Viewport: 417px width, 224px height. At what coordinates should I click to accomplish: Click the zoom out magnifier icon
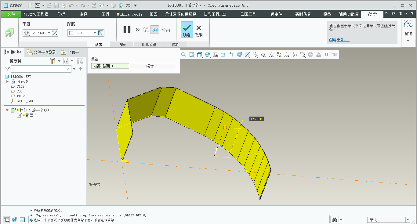tap(184, 55)
